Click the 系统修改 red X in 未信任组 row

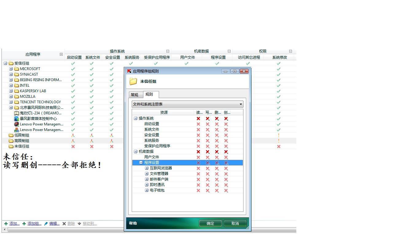point(278,146)
